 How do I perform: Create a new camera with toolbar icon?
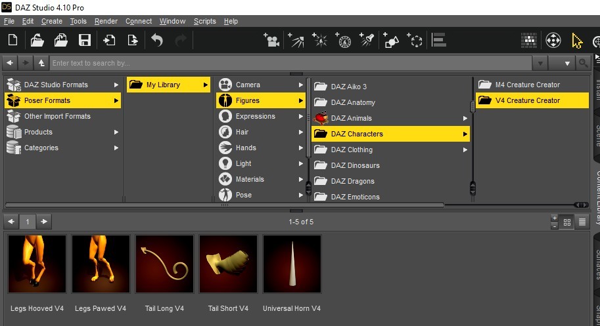coord(271,40)
